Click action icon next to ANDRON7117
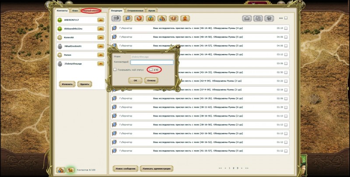Image resolution: width=350 pixels, height=177 pixels. coord(100,20)
